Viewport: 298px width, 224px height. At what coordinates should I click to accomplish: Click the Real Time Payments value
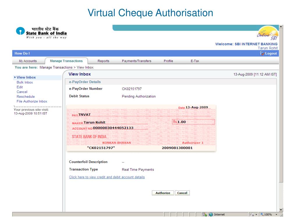138,169
